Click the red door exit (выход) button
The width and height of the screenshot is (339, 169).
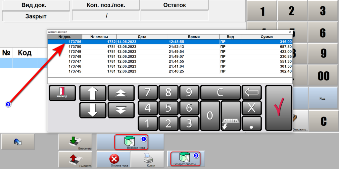coord(62,93)
